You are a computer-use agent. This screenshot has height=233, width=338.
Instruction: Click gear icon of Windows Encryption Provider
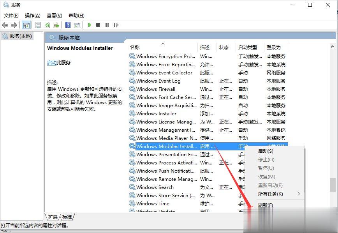[132, 56]
